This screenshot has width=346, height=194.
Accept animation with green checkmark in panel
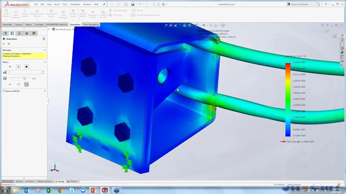pyautogui.click(x=4, y=44)
